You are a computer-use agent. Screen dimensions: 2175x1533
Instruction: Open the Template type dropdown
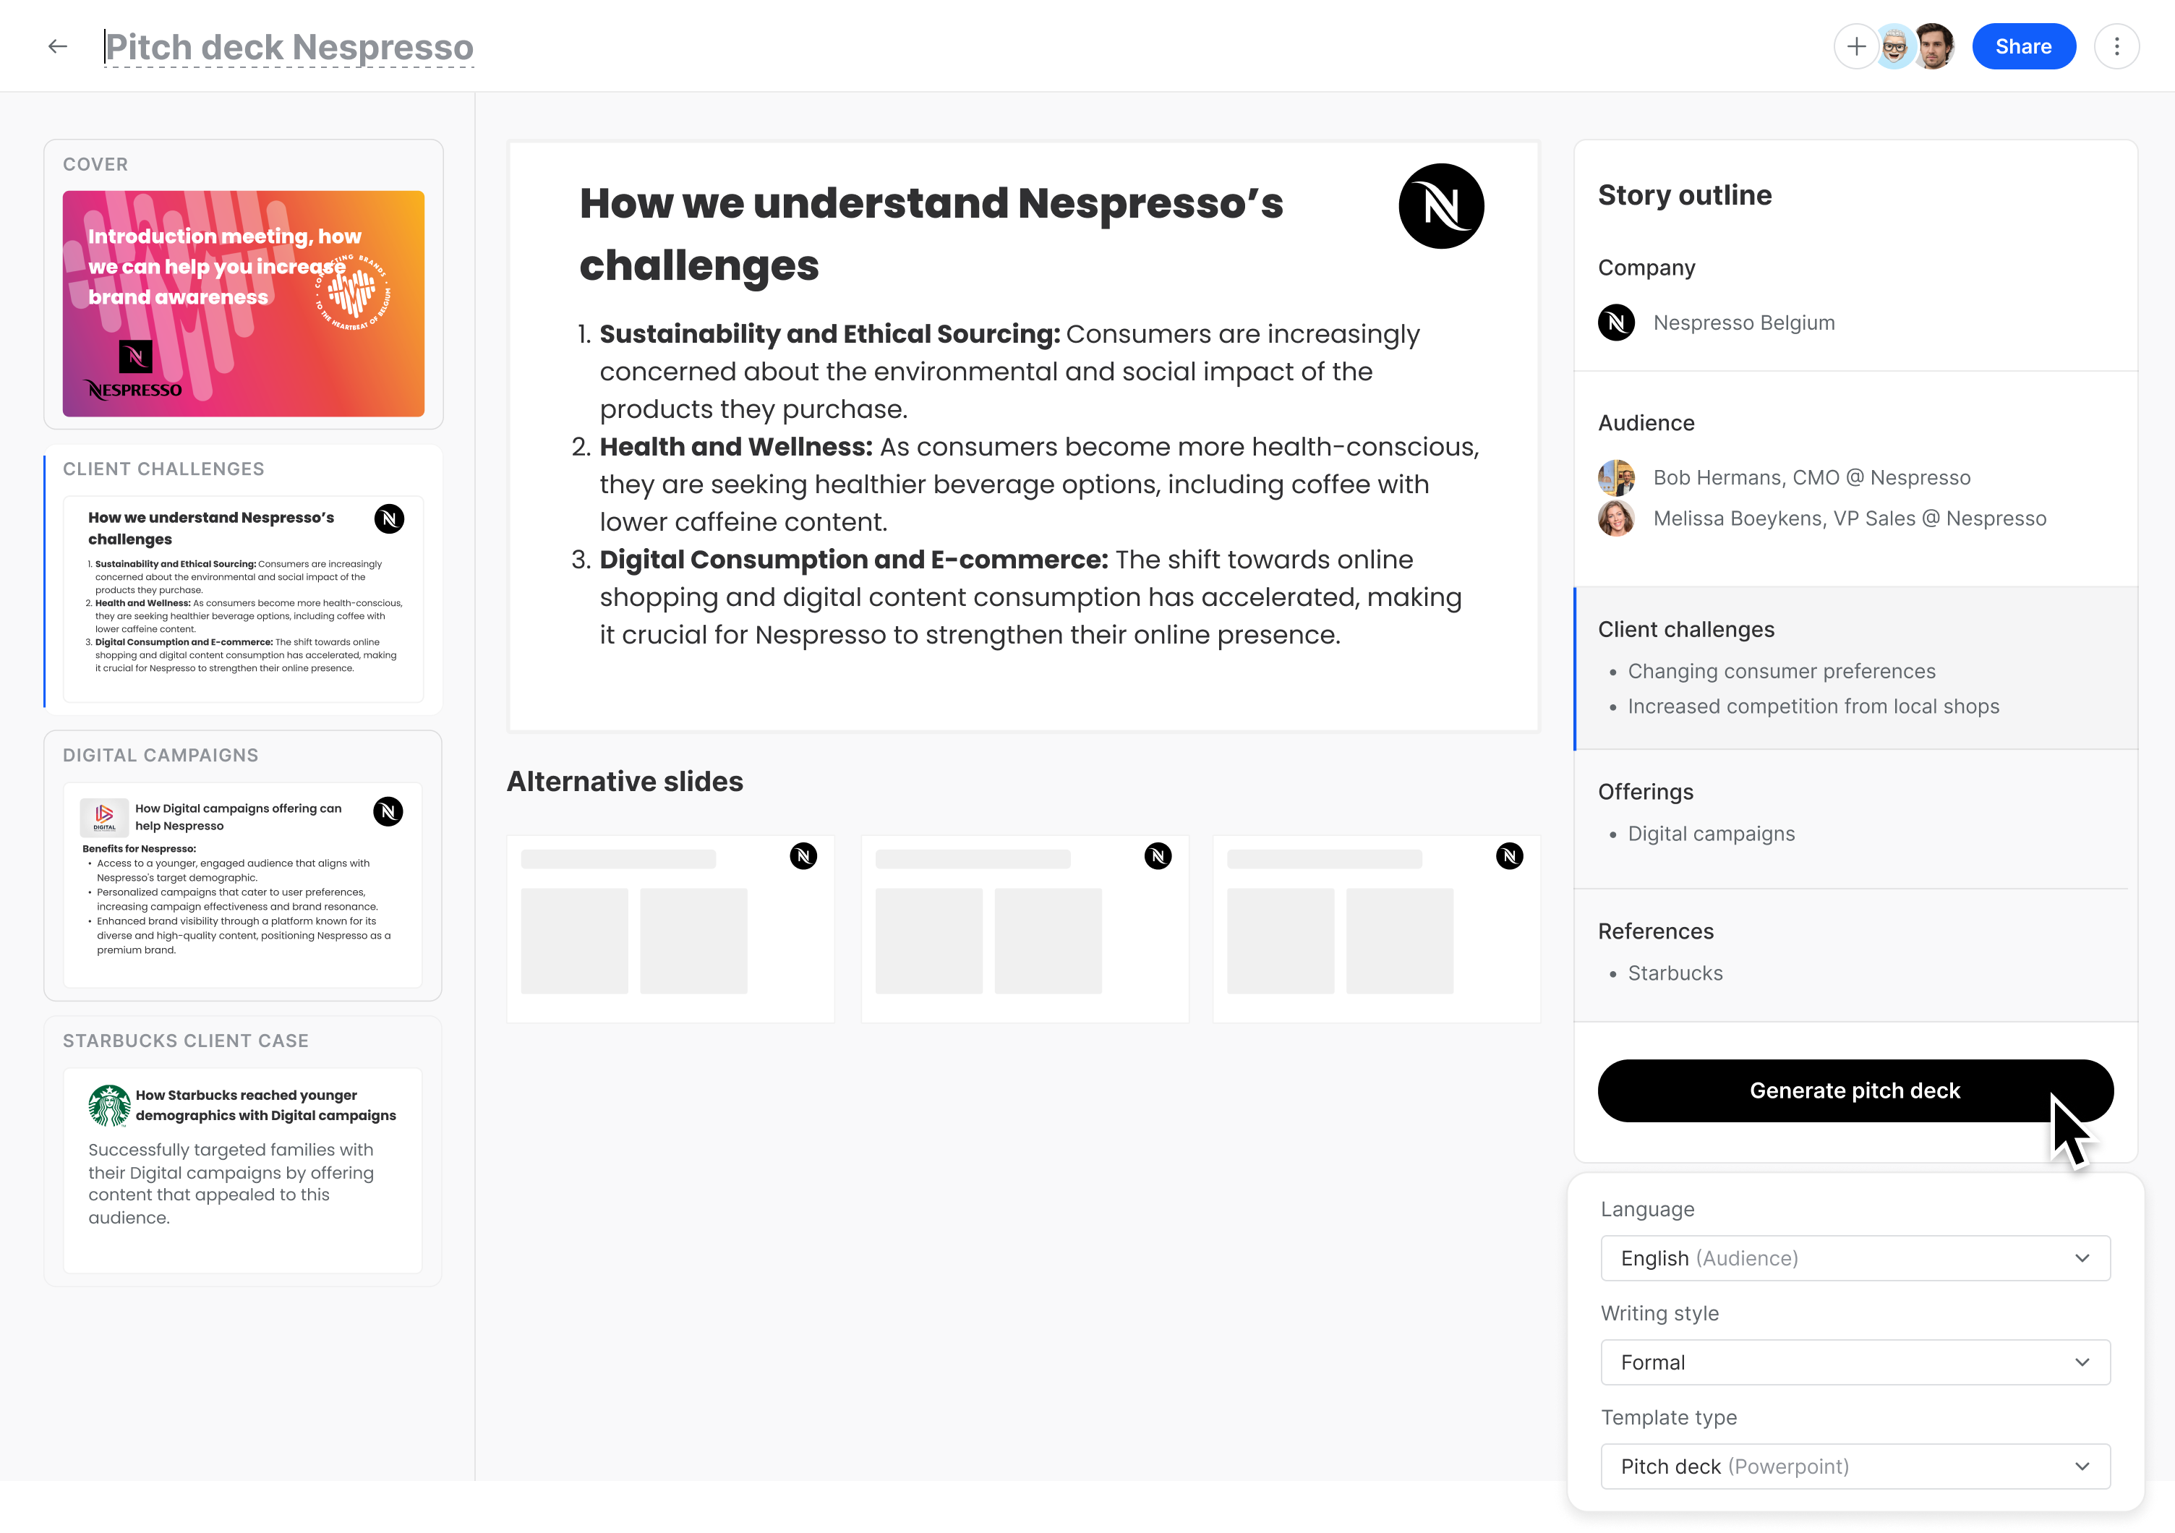1855,1466
